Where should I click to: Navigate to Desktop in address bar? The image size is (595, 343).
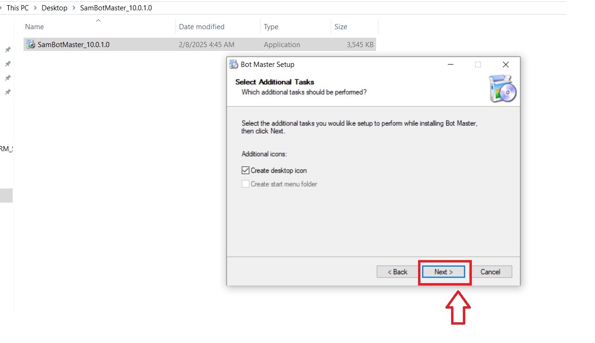54,8
